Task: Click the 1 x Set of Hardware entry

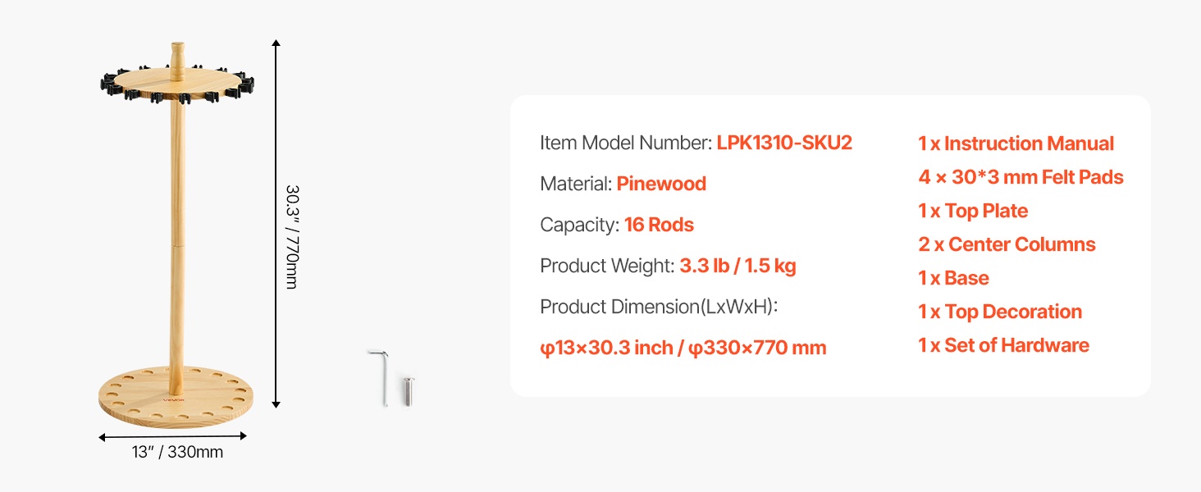Action: [x=1003, y=345]
